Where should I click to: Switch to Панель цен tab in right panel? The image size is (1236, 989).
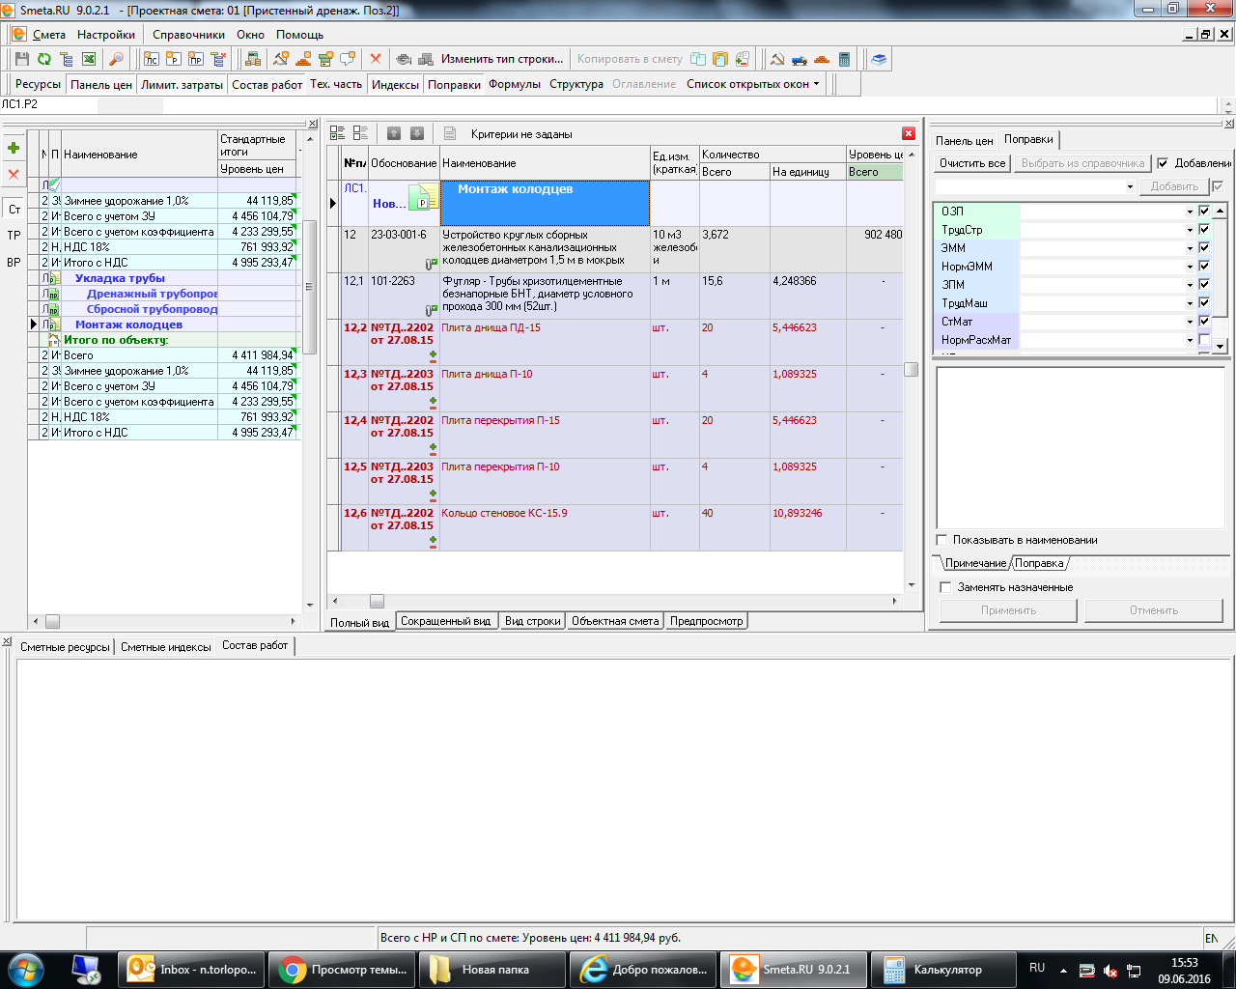pos(964,141)
